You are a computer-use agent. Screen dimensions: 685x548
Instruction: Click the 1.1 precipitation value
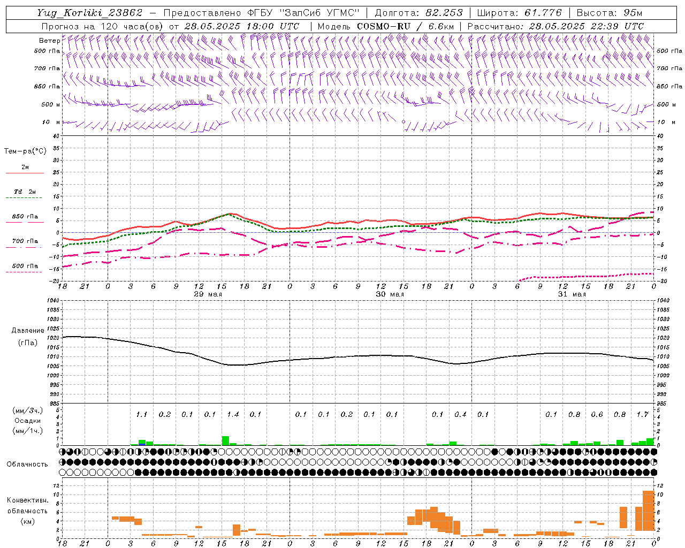pyautogui.click(x=142, y=414)
